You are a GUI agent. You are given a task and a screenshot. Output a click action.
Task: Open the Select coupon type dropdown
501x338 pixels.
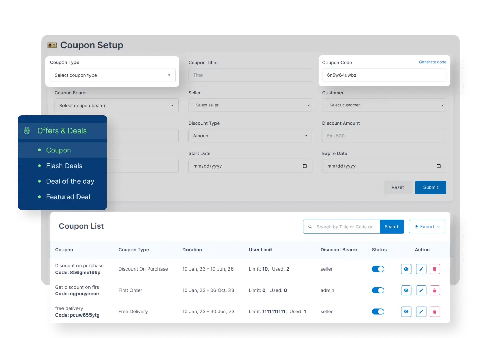[112, 75]
